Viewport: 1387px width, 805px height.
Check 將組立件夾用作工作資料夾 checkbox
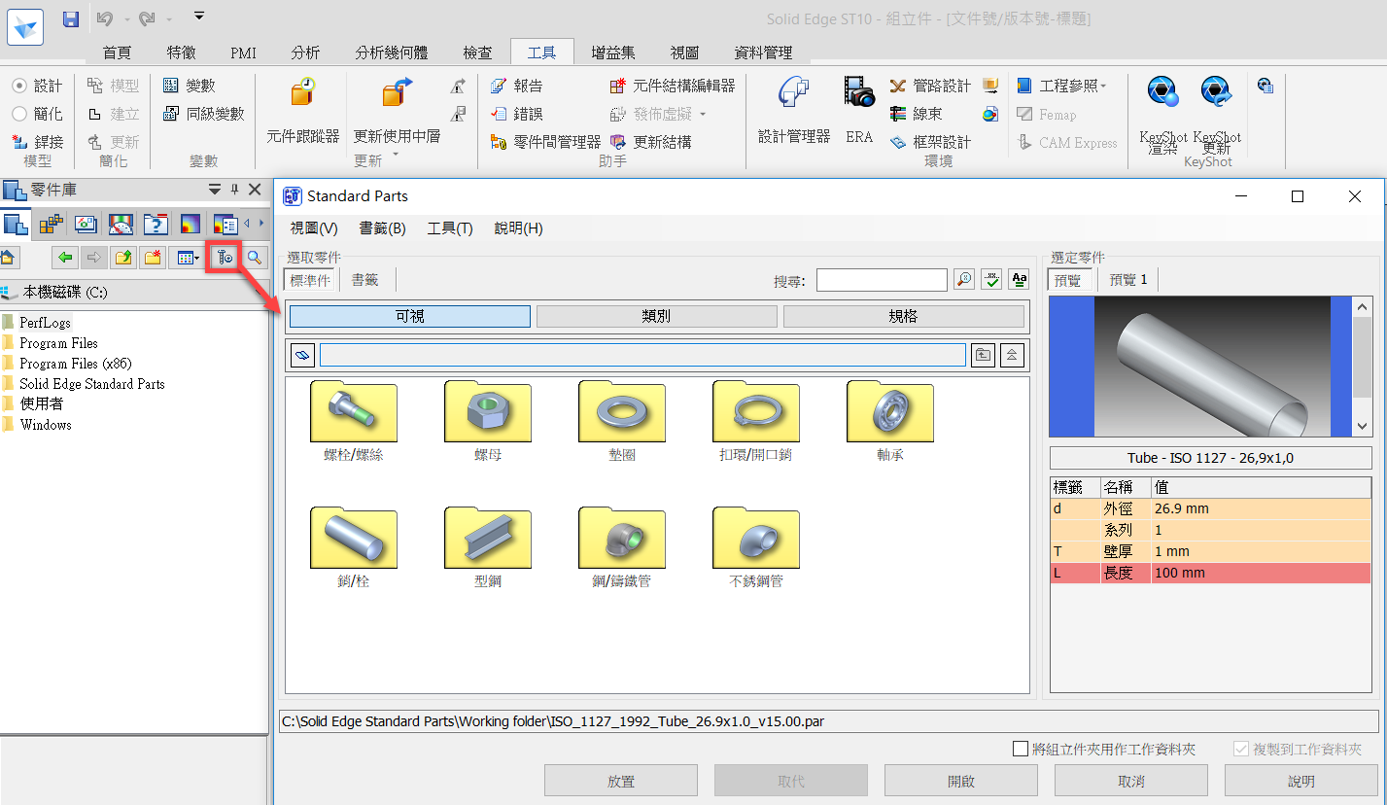(1020, 749)
